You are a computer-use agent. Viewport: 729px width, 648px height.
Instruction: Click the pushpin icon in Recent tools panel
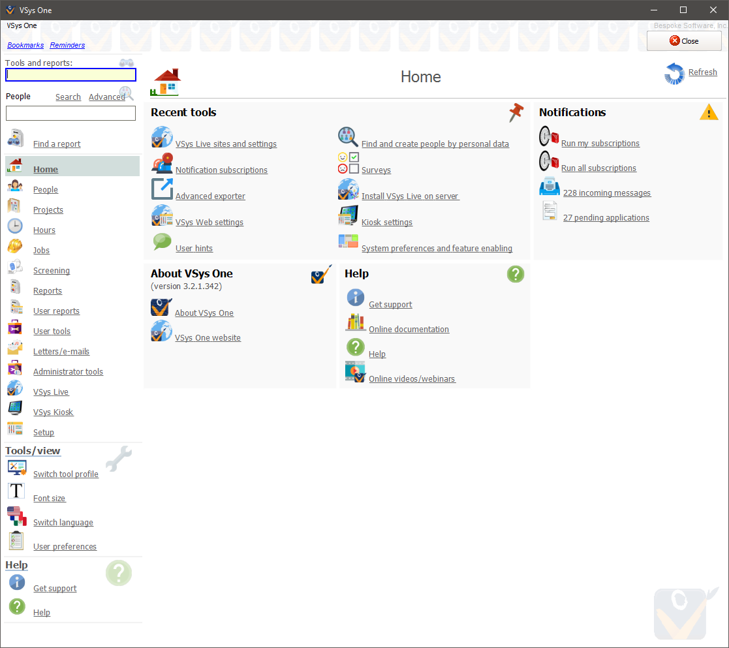516,113
